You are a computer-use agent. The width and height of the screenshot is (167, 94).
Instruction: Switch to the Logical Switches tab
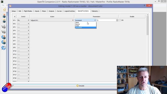click(x=70, y=11)
